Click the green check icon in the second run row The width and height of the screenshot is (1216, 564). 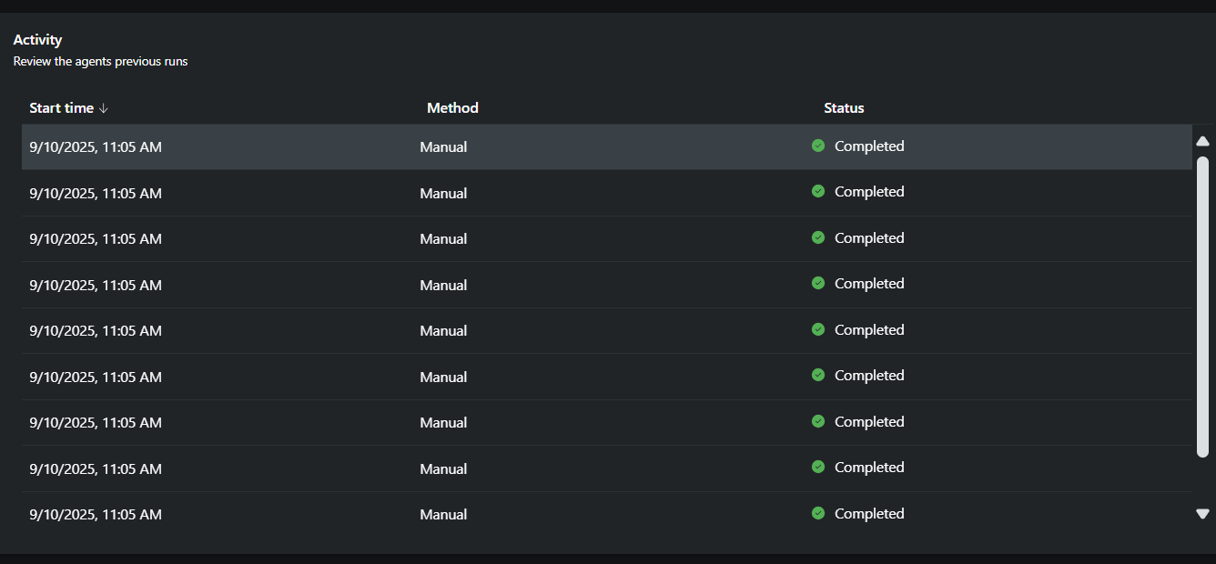pyautogui.click(x=818, y=191)
